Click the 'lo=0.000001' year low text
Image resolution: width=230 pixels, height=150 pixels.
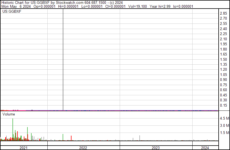pos(183,6)
